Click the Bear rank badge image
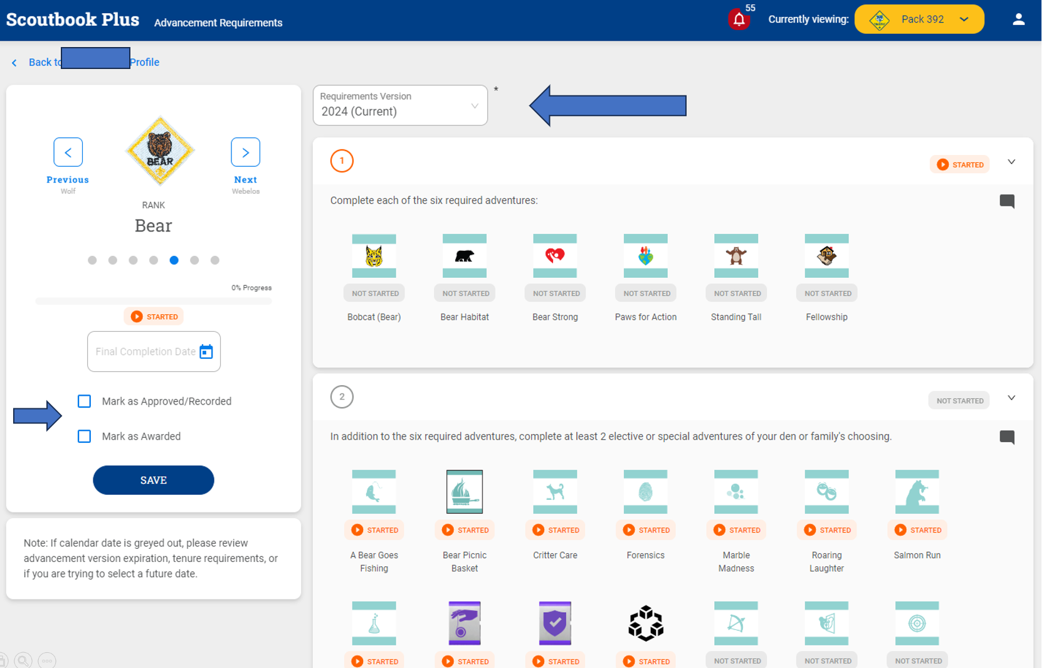Viewport: 1044px width, 668px height. 161,151
